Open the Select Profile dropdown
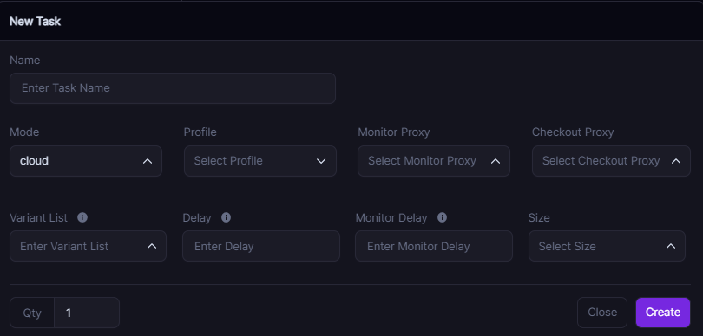This screenshot has width=703, height=336. (x=260, y=161)
